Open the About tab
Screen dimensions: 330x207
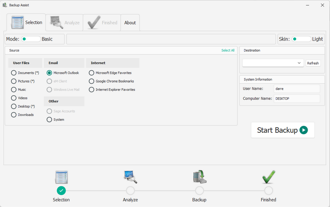130,23
